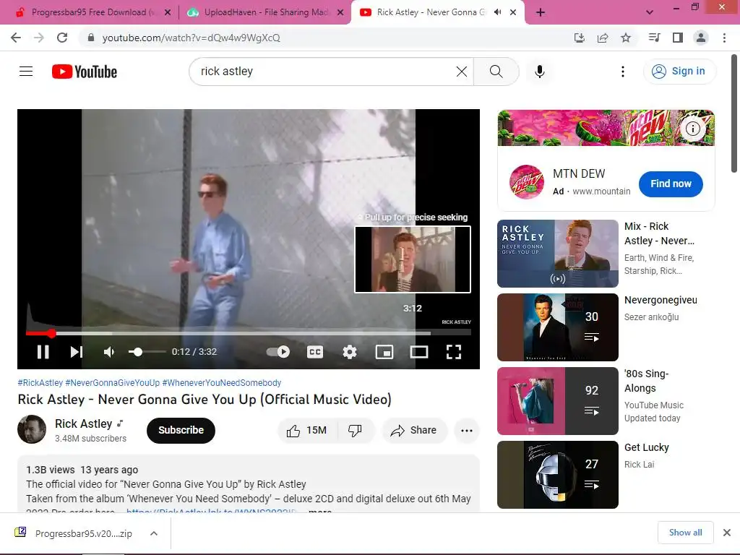Open Rick Astley channel avatar
Image resolution: width=740 pixels, height=555 pixels.
pos(32,429)
